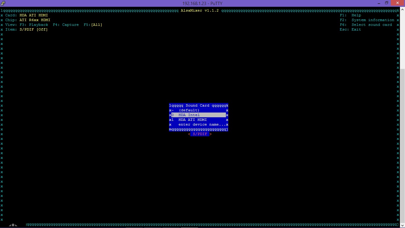Click the "Card: HDA ATI HDMI" line

[x=27, y=15]
